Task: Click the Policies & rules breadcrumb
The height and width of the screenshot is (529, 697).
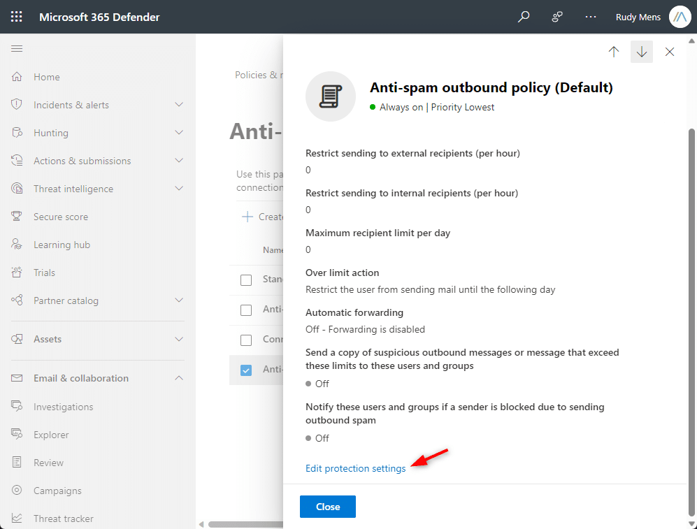Action: click(259, 75)
